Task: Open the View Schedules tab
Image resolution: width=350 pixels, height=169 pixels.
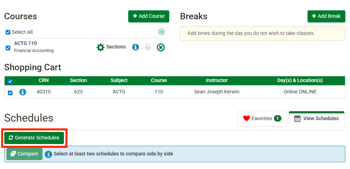Action: [316, 118]
